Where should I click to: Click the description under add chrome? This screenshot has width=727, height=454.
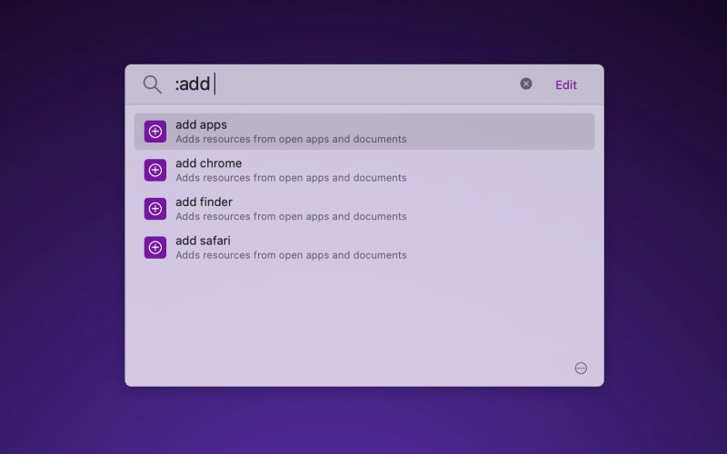(x=291, y=178)
